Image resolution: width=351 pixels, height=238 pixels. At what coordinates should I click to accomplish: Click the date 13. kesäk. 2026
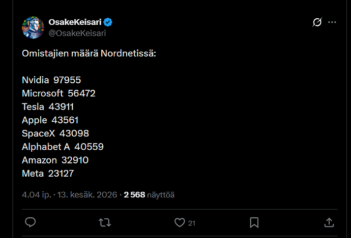[87, 195]
